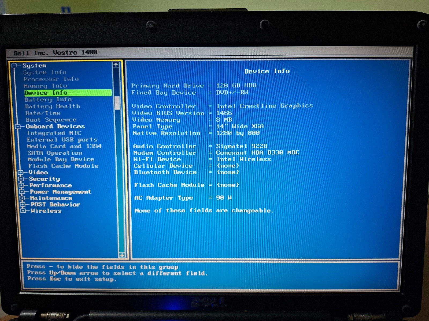
Task: Collapse the Onboard Devices group
Action: click(x=18, y=127)
